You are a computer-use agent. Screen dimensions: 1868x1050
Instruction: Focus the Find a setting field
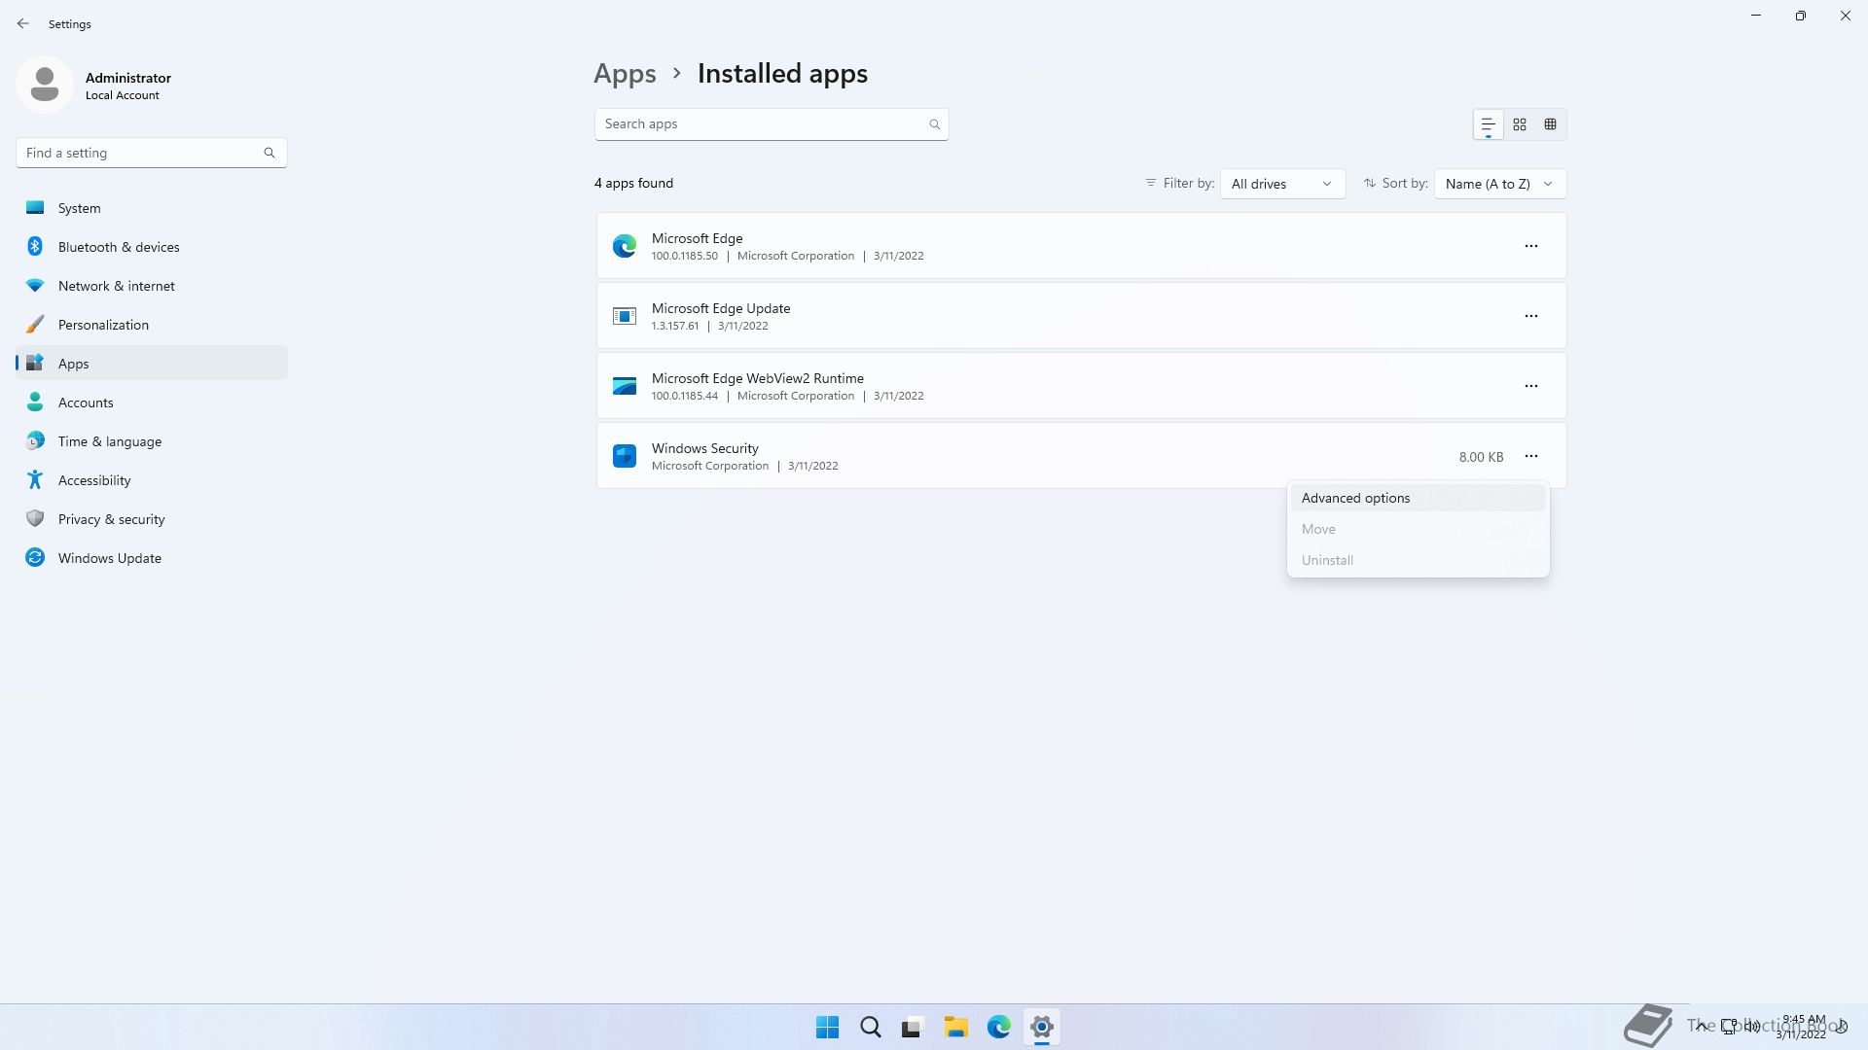tap(151, 153)
